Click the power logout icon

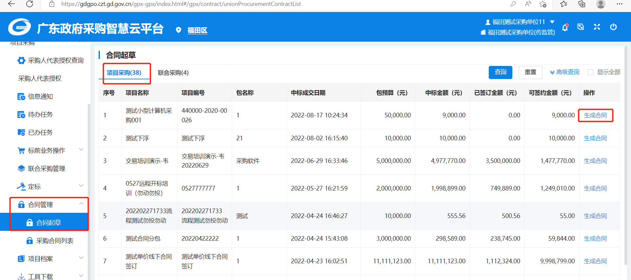click(613, 27)
